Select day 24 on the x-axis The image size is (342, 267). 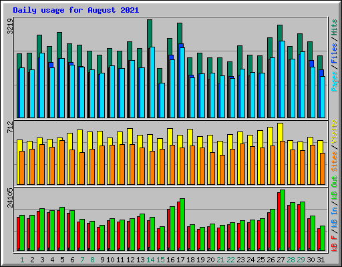tap(250, 260)
